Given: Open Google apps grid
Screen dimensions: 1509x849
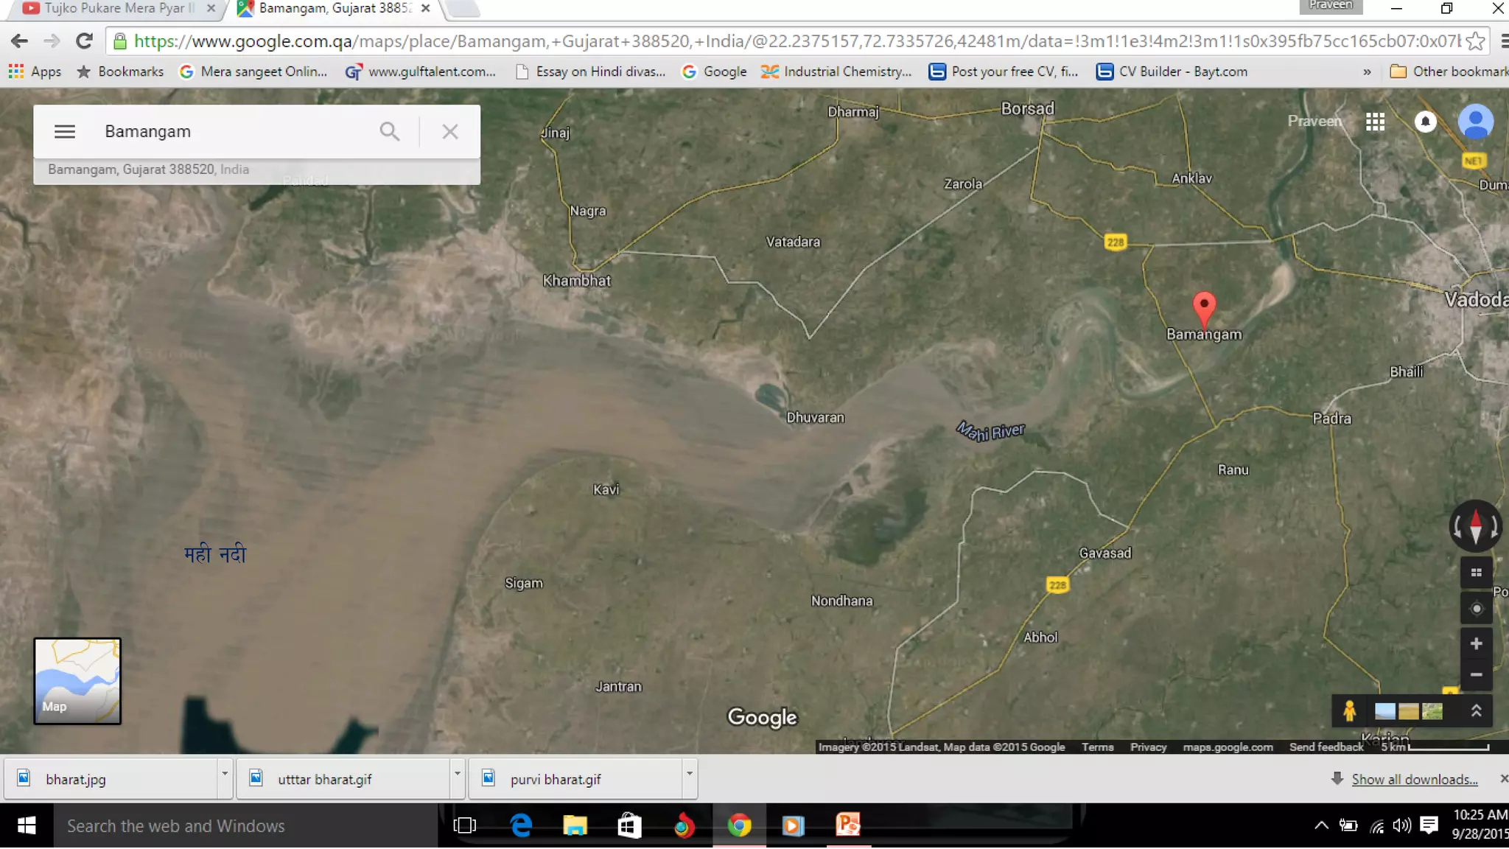Looking at the screenshot, I should 1375,122.
